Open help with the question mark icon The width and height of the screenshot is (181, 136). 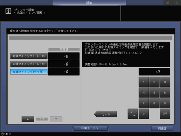(176, 3)
